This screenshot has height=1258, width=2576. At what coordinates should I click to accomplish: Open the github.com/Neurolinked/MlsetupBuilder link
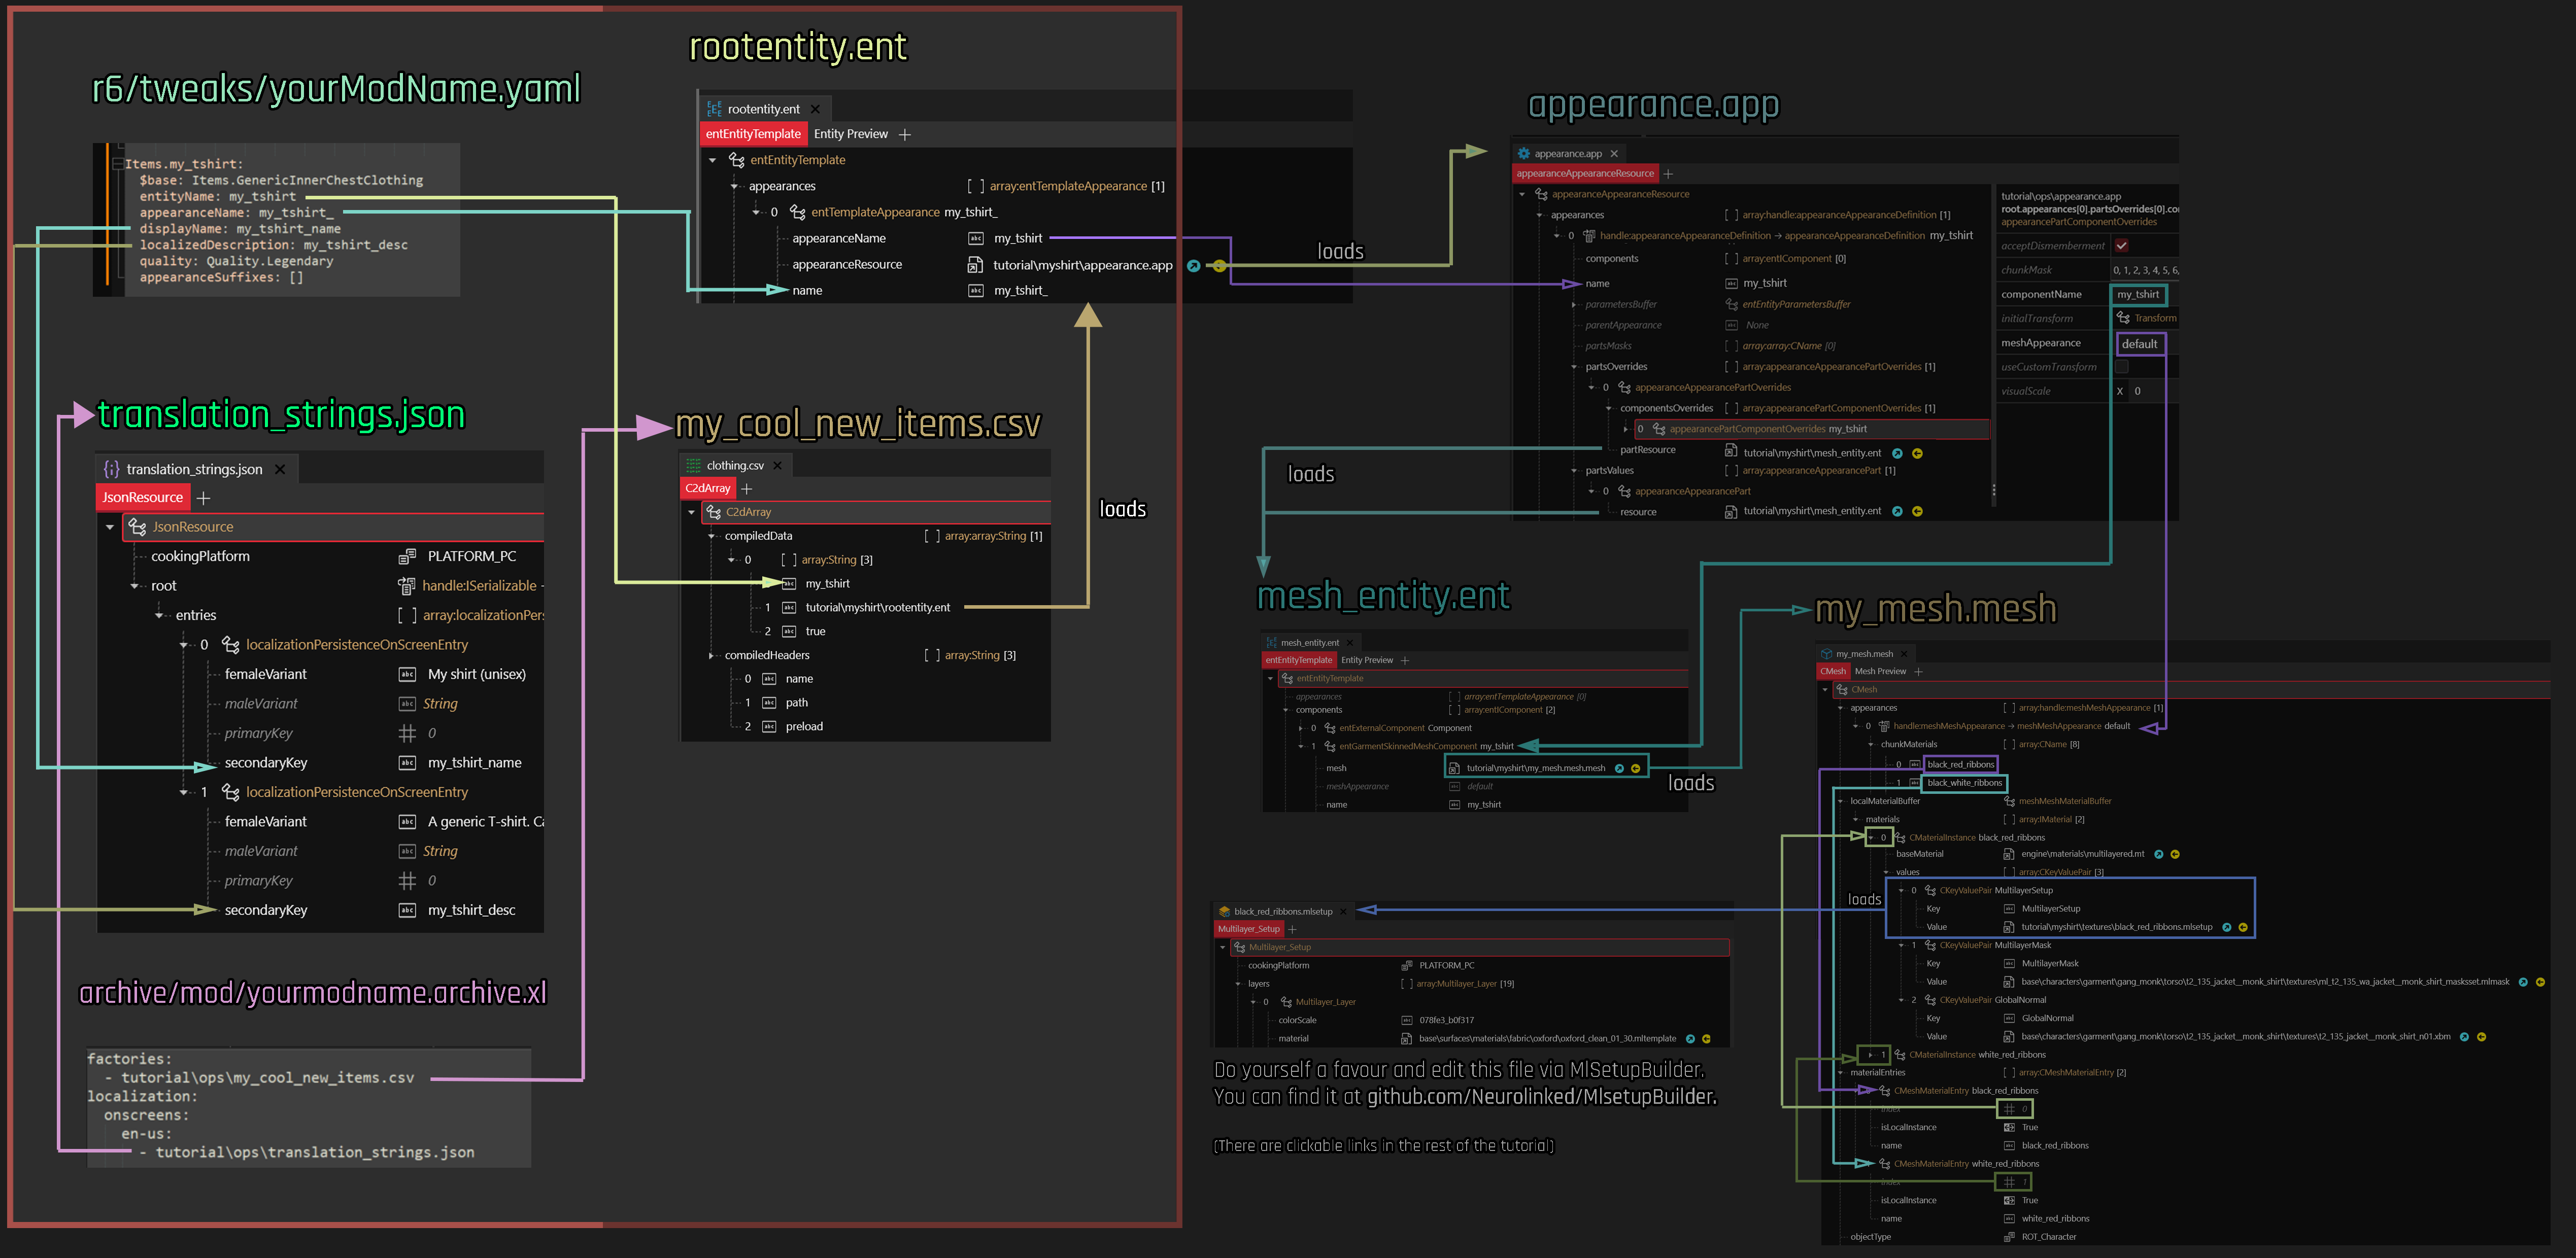coord(1541,1097)
